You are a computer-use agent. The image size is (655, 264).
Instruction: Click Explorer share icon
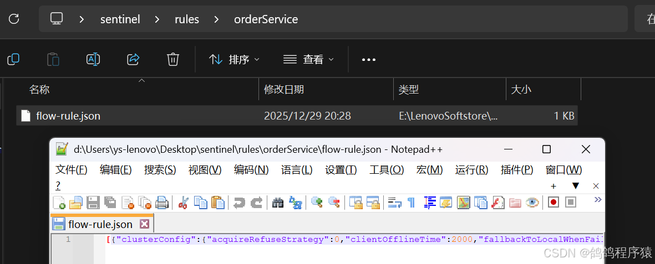pos(133,59)
